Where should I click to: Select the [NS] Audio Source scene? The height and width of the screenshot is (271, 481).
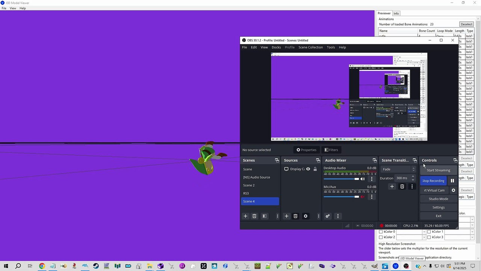(x=260, y=177)
